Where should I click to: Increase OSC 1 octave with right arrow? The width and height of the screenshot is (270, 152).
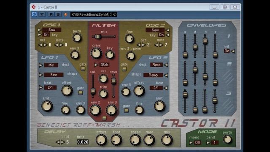(45, 45)
